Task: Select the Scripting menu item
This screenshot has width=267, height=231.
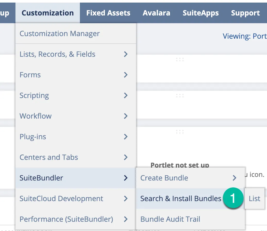Action: [76, 95]
